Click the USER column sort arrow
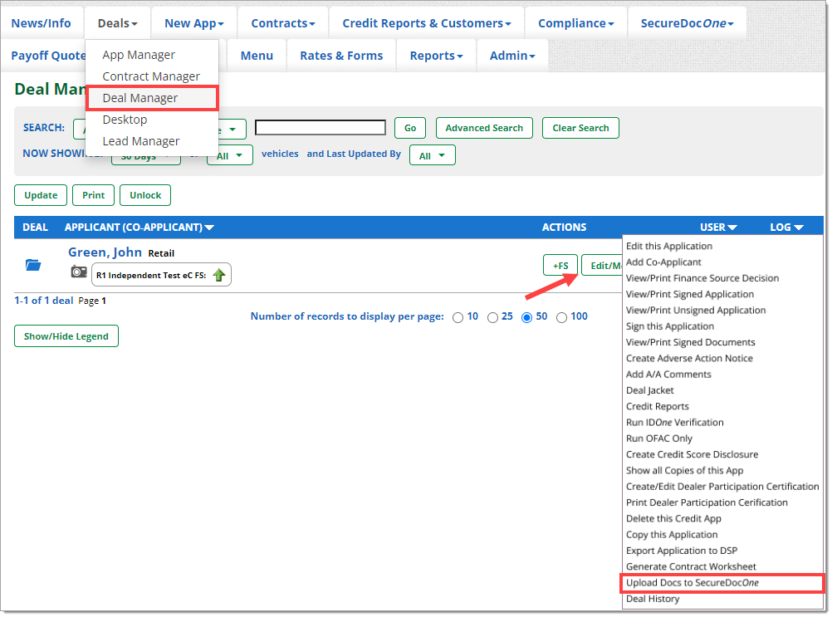This screenshot has height=617, width=832. (x=732, y=228)
